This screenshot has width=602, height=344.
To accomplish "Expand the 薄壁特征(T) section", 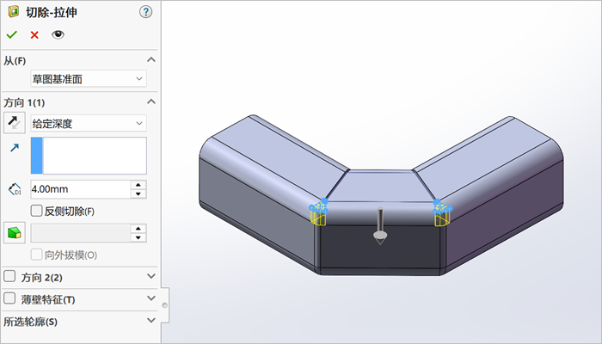I will click(151, 298).
